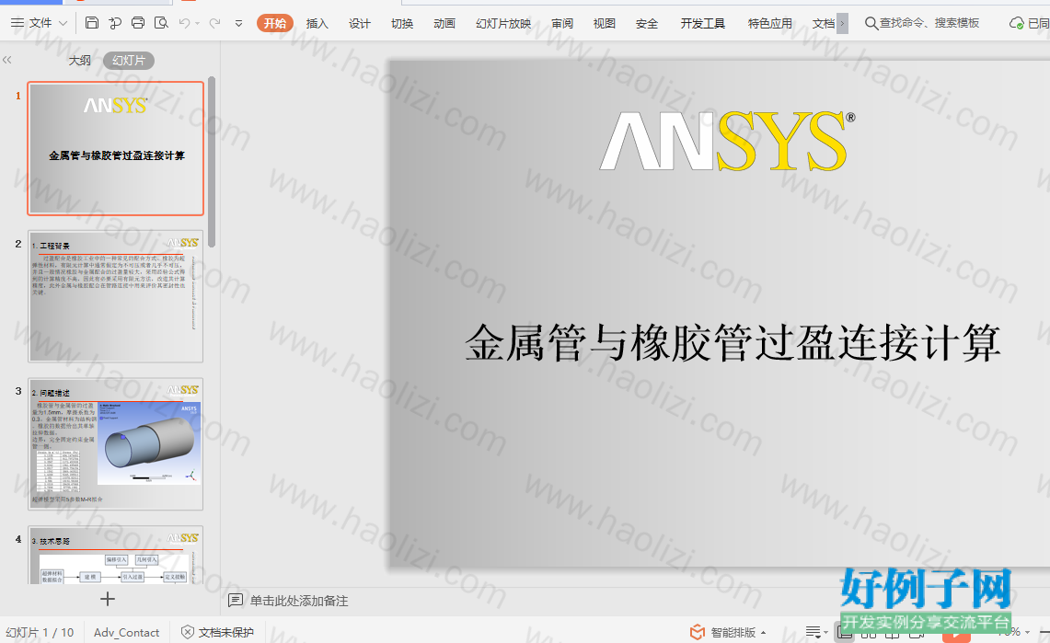Open the 切换 transitions tab
Image resolution: width=1050 pixels, height=643 pixels.
pos(402,23)
